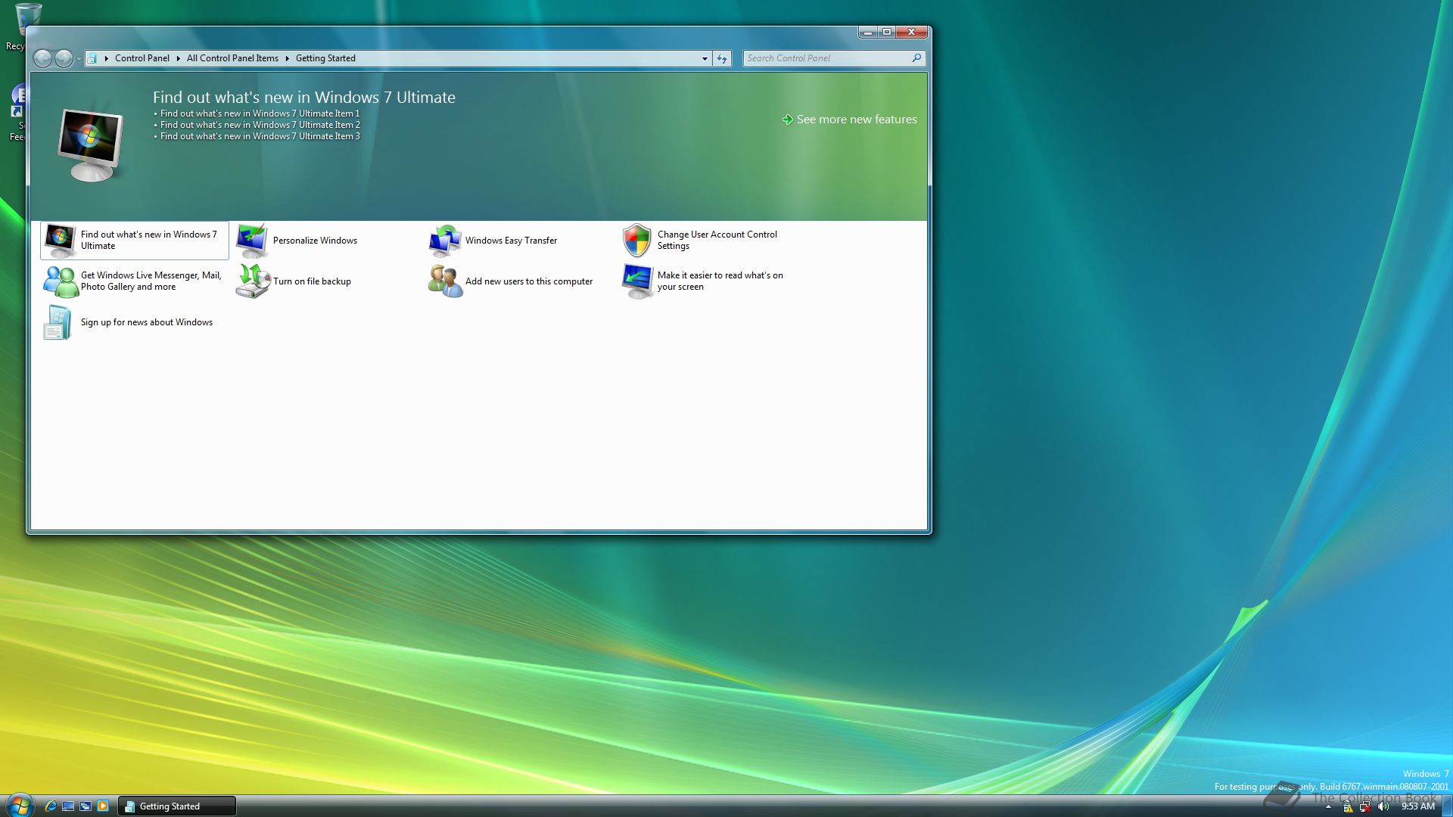Open the See more new features link
This screenshot has height=817, width=1453.
point(856,120)
